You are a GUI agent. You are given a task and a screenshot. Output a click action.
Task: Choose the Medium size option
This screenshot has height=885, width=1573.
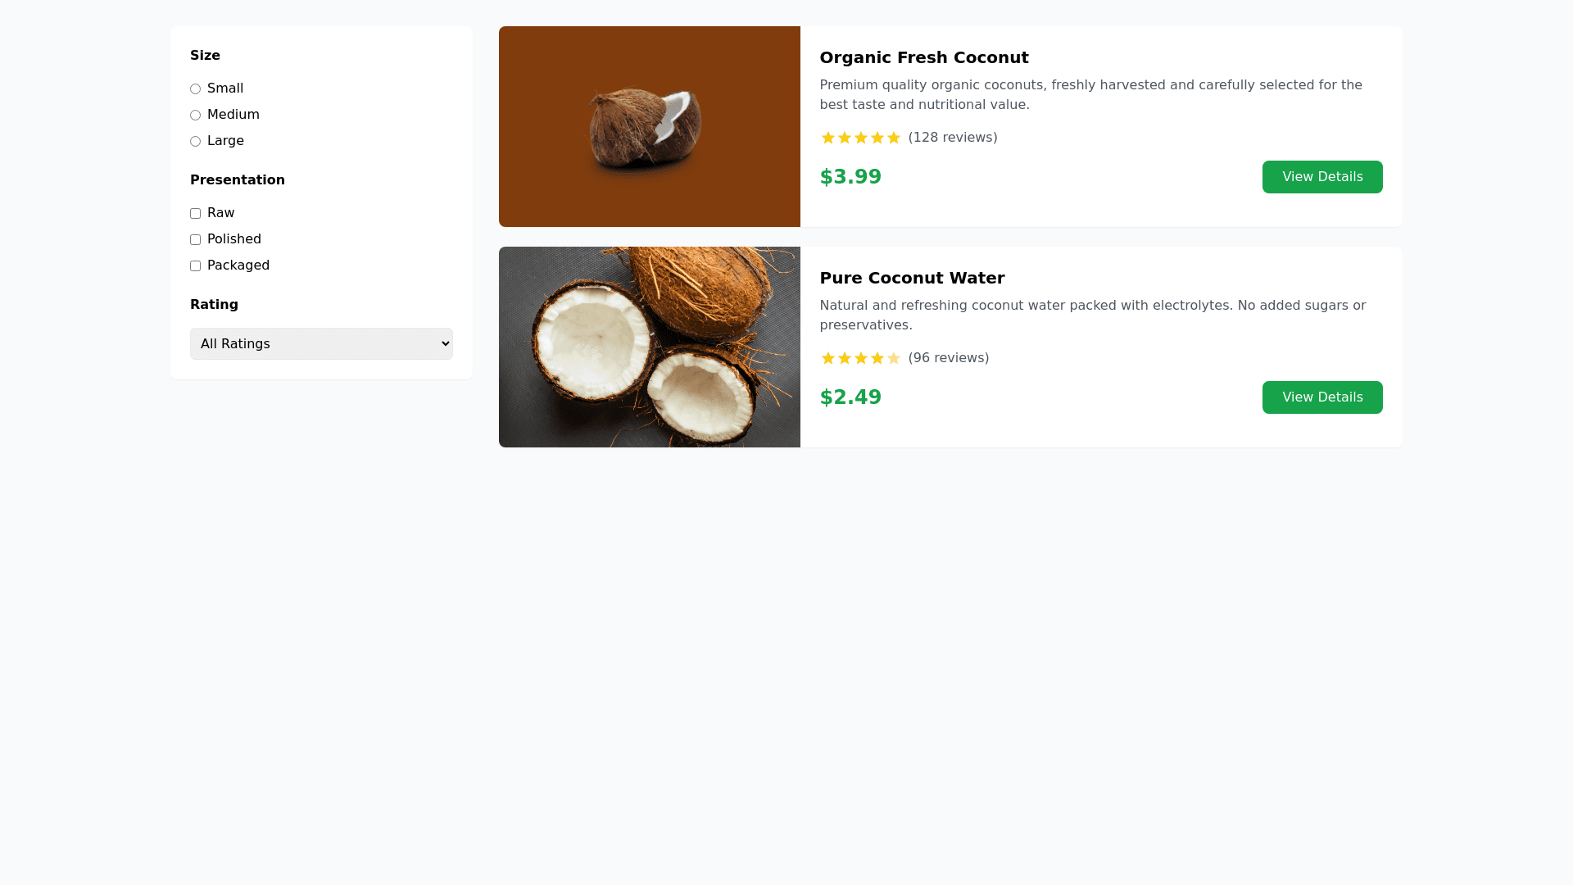(x=195, y=116)
